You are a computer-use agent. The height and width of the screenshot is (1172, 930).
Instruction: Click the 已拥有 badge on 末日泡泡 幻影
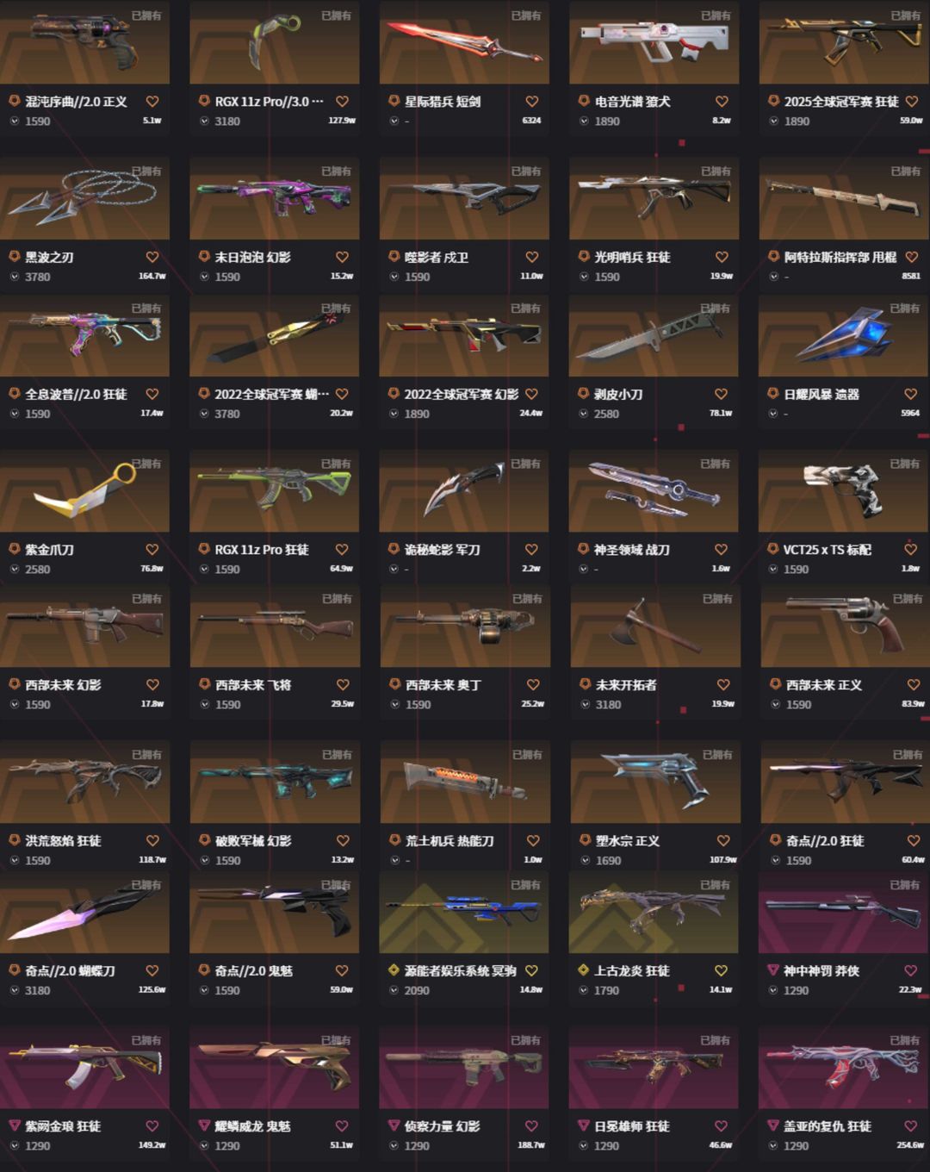(x=337, y=171)
